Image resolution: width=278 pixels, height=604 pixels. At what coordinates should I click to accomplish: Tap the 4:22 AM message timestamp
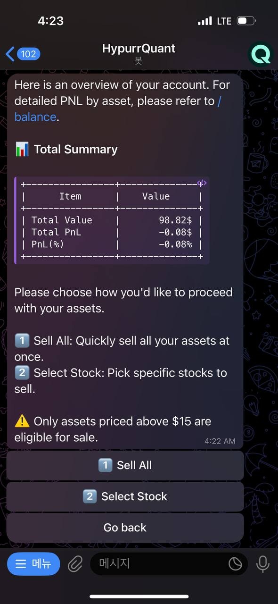[x=219, y=441]
